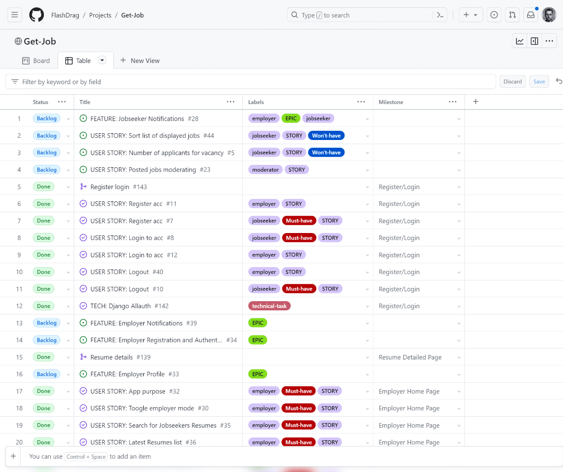Click Done status in Logout #40 row
Image resolution: width=563 pixels, height=472 pixels.
pyautogui.click(x=44, y=272)
